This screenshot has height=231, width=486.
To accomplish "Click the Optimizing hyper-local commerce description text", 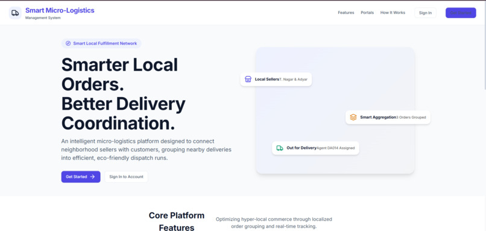I will [x=274, y=223].
